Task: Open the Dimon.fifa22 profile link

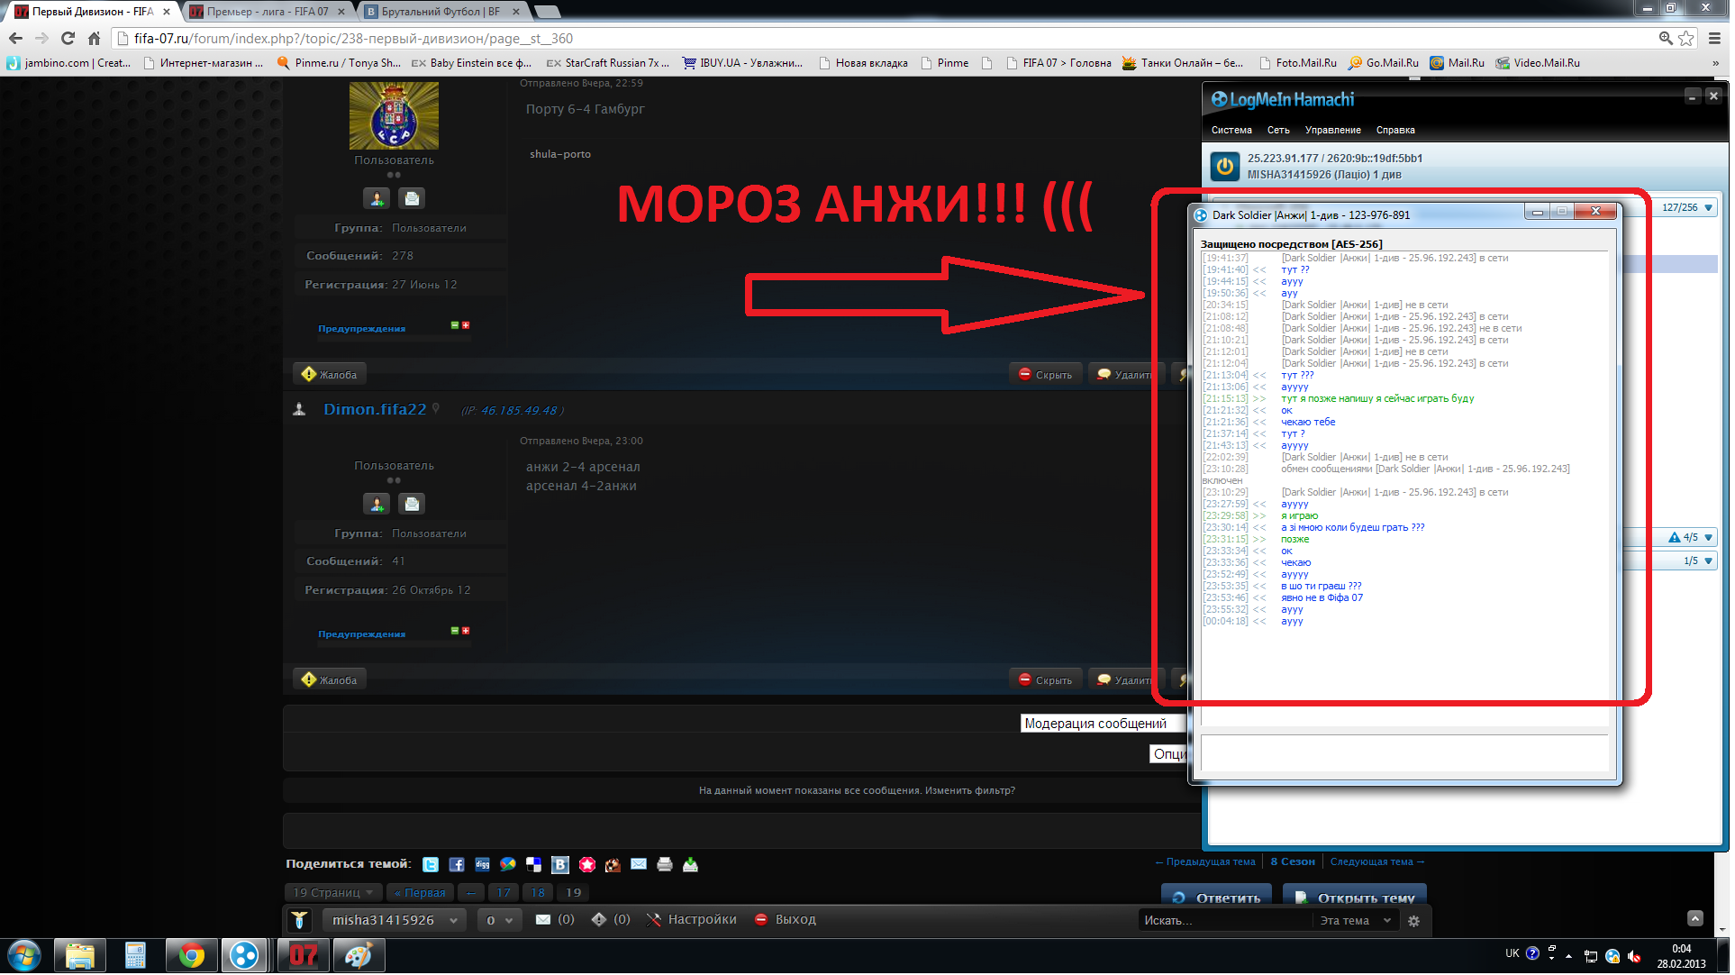Action: (376, 411)
